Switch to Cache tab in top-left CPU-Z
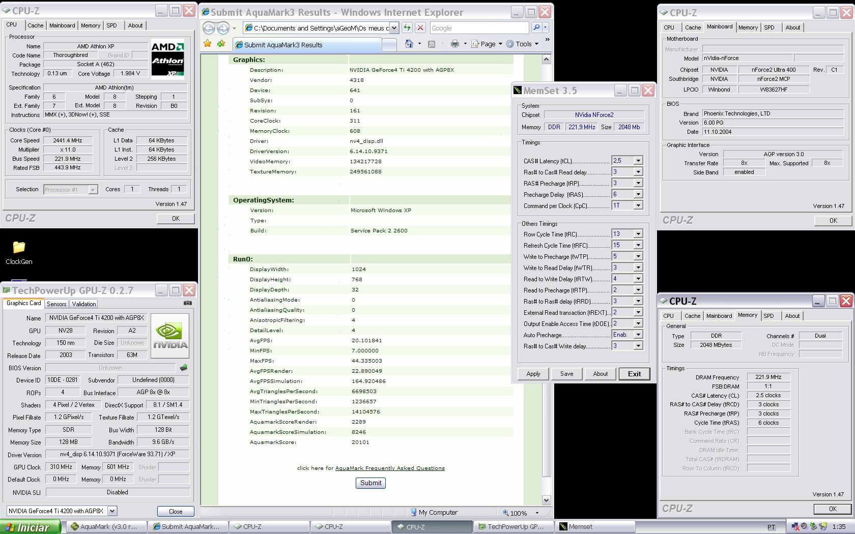Screen dimensions: 855x534 35,25
